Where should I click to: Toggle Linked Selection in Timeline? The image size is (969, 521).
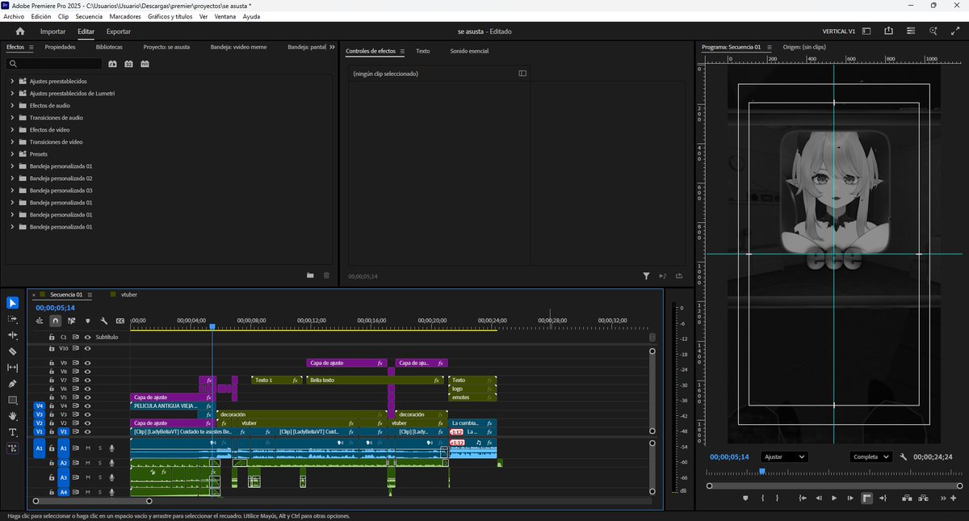click(x=72, y=321)
